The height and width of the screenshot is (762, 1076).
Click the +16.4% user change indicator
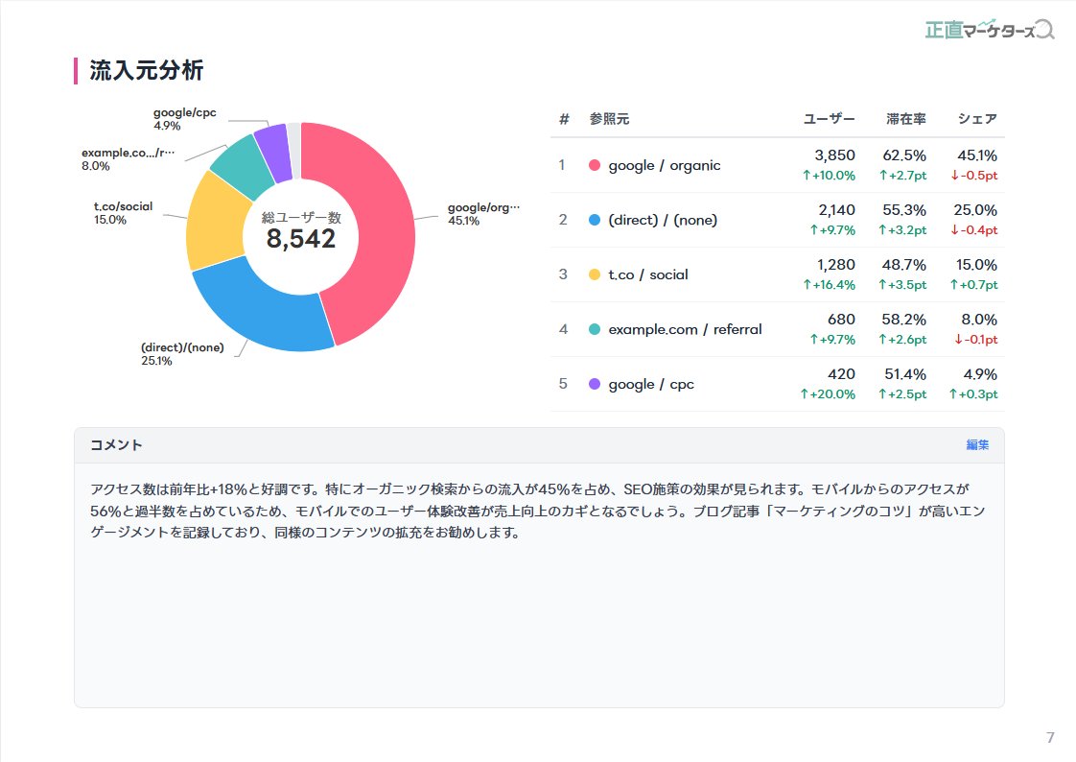coord(829,285)
